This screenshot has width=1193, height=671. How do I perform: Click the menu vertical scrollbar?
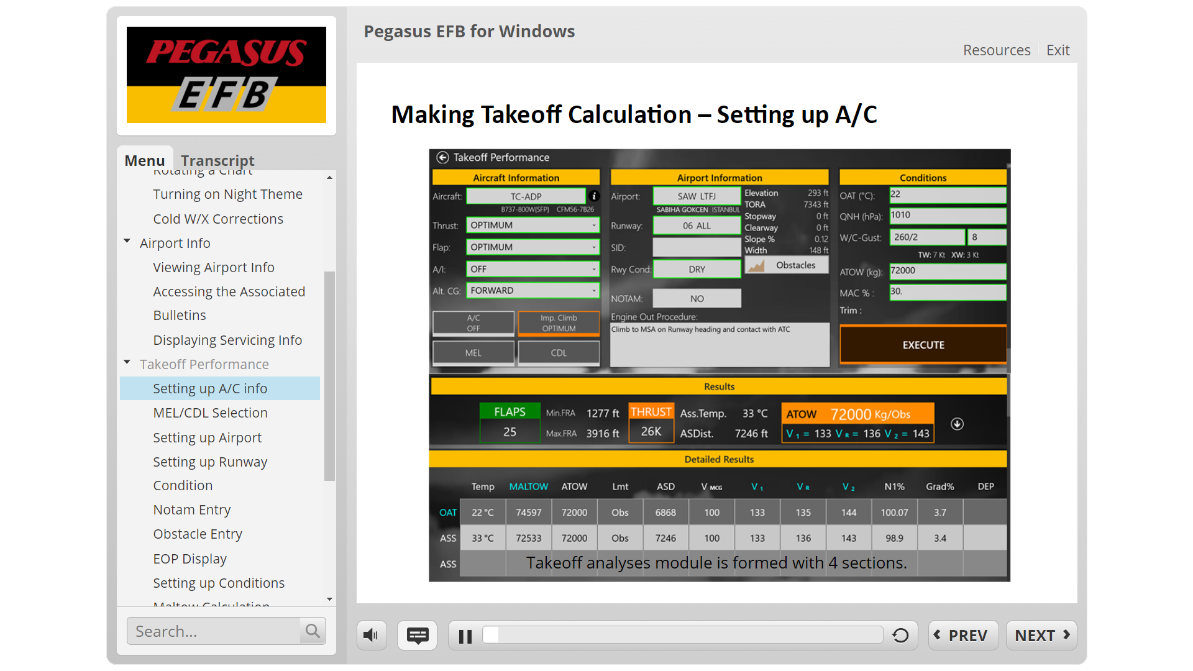[329, 376]
